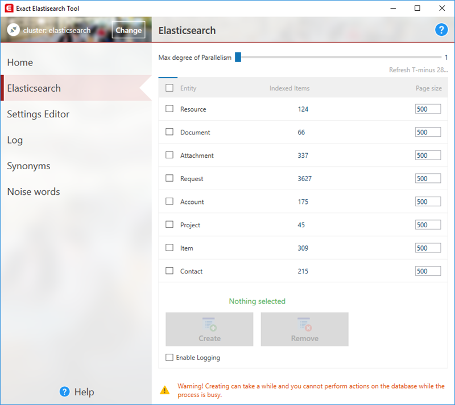
Task: Select Elasticsearch in the sidebar
Action: [76, 88]
